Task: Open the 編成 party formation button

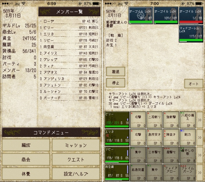Action: [26, 145]
